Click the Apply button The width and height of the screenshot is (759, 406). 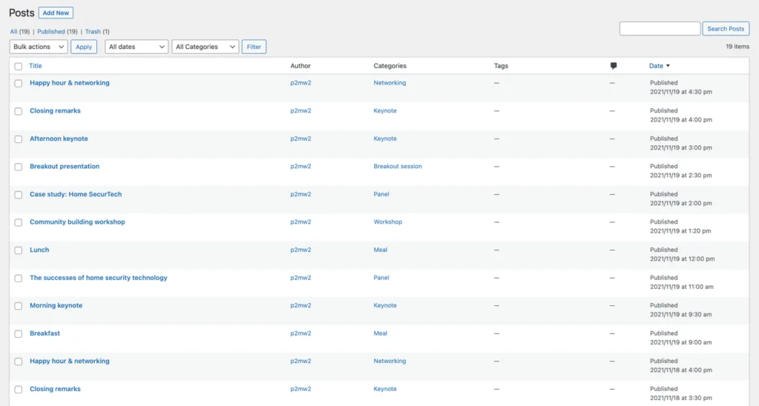(x=84, y=47)
